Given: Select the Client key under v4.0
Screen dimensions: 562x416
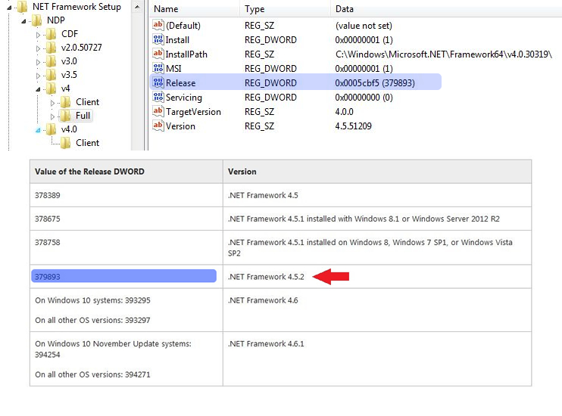Looking at the screenshot, I should click(x=87, y=143).
